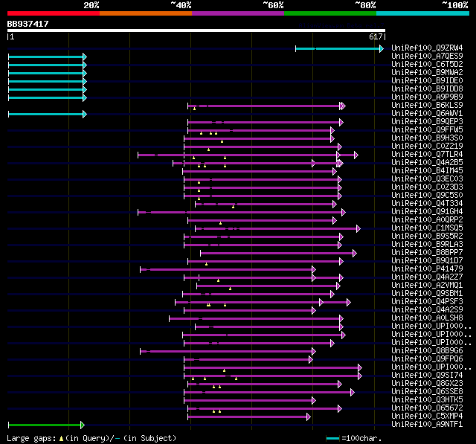The height and width of the screenshot is (444, 476).
Task: Click the purple ~60% identity legend segment
Action: click(x=238, y=13)
